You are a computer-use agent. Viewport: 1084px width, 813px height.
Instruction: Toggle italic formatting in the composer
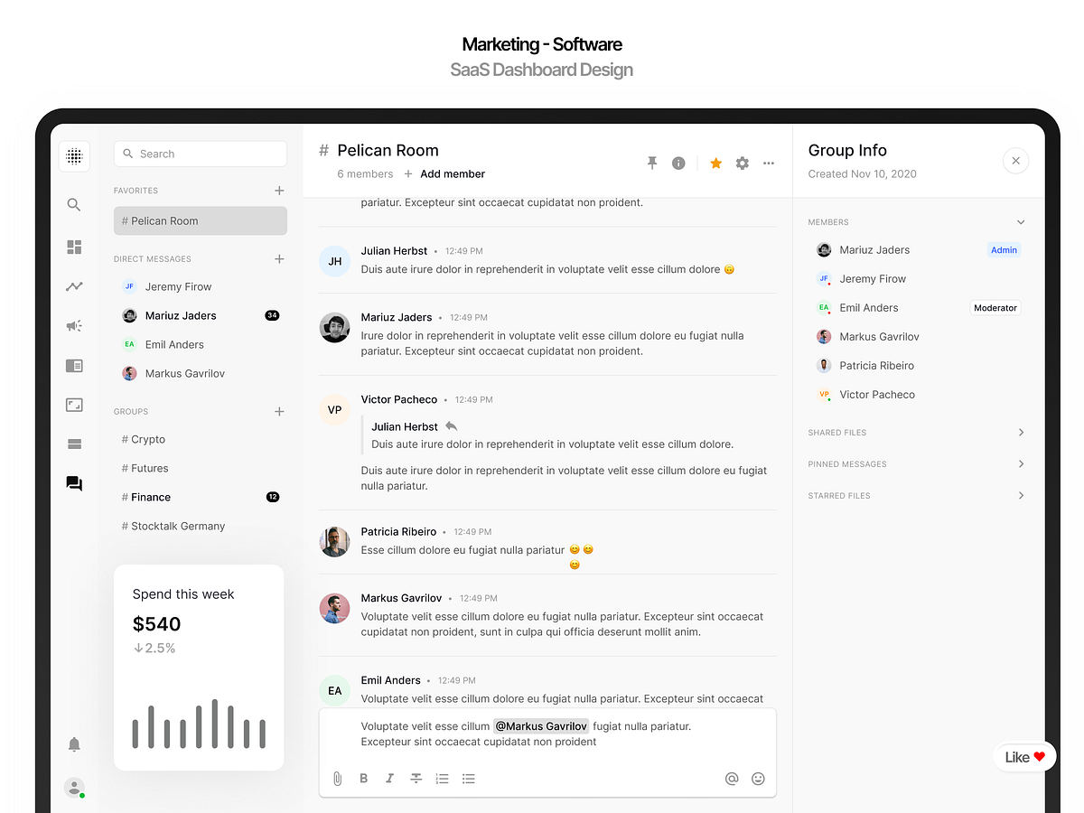click(389, 778)
